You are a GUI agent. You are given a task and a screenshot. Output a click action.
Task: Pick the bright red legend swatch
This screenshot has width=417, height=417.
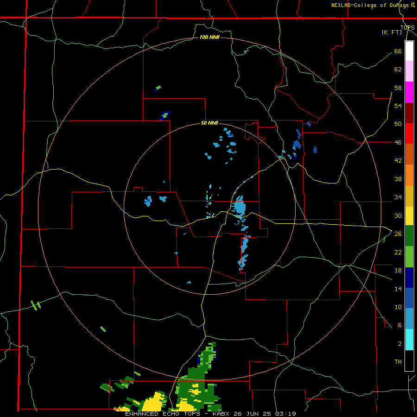[409, 133]
